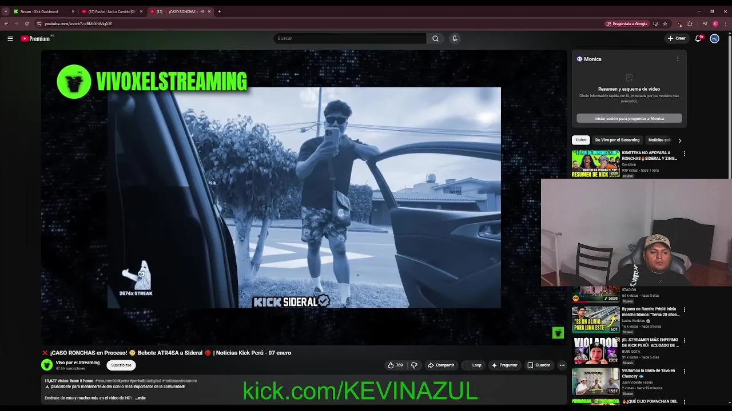Screen dimensions: 732x411
Task: Click the Cast media icon in address bar
Action: click(655, 23)
